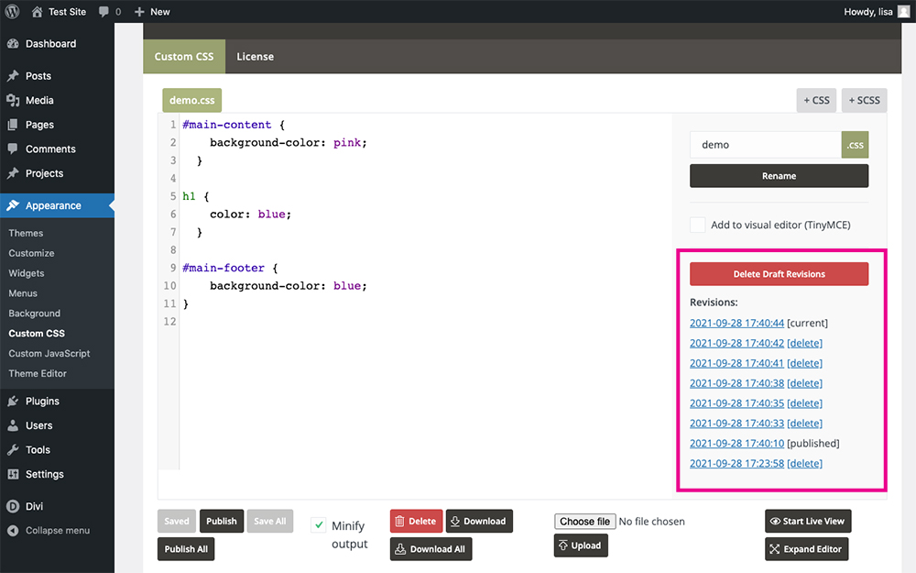Click the Upload button
Viewport: 916px width, 573px height.
[x=581, y=545]
